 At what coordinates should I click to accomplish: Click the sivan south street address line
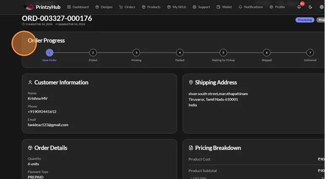click(218, 93)
